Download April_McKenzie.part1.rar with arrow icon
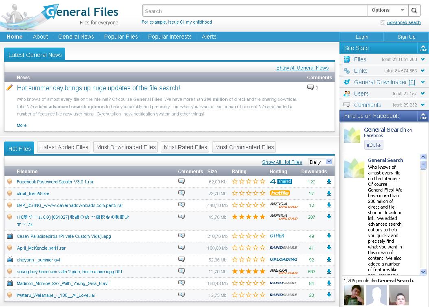This screenshot has width=429, height=307. click(x=329, y=248)
